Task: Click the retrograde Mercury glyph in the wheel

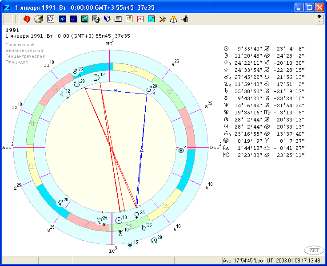Action: (100, 221)
